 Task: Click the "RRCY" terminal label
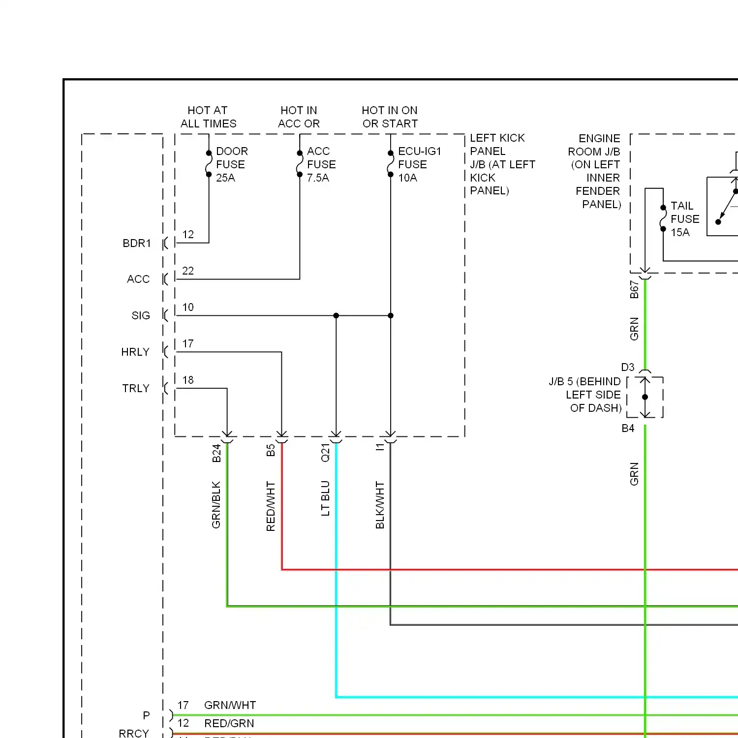[134, 733]
